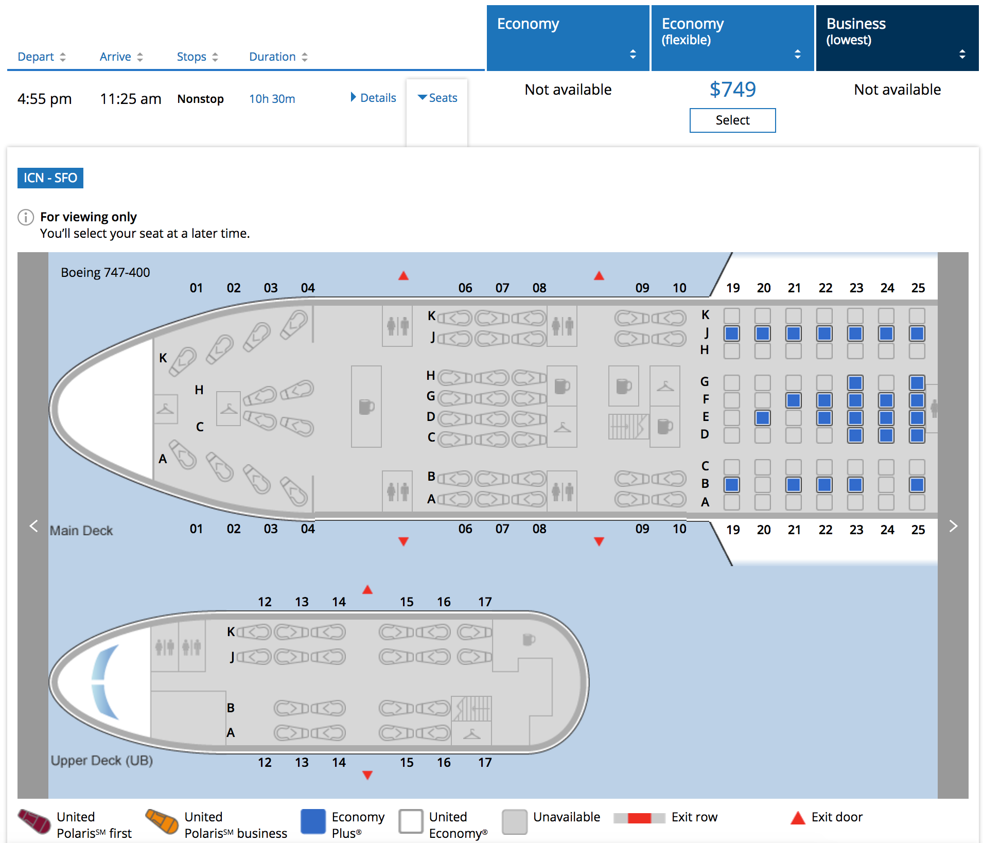983x843 pixels.
Task: Select Economy Plus seat 20E
Action: (x=763, y=417)
